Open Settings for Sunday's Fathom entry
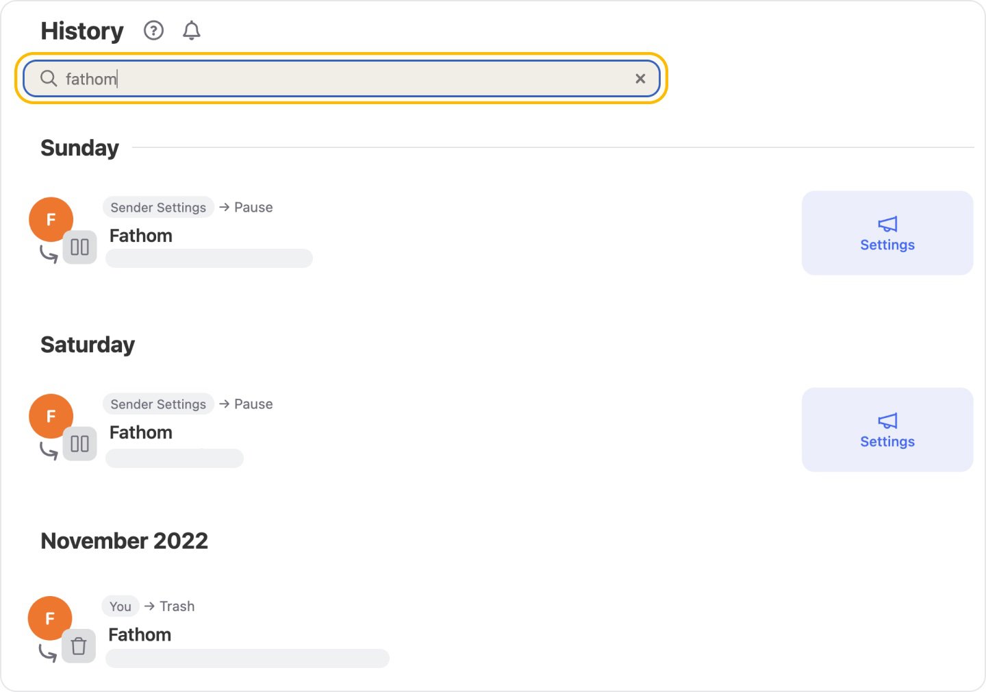Viewport: 986px width, 692px height. [x=887, y=233]
